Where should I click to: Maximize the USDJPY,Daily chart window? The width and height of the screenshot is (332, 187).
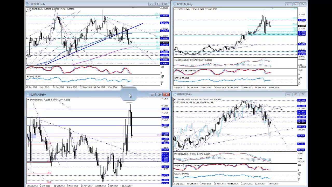click(295, 94)
